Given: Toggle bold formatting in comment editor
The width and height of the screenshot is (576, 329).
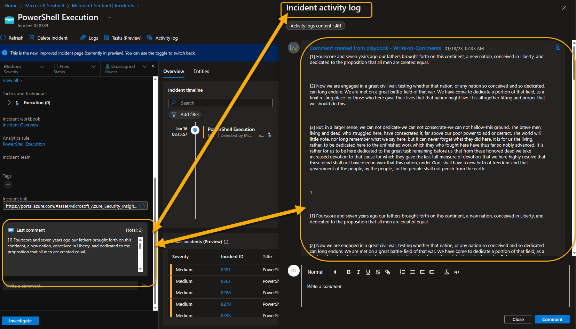Looking at the screenshot, I should pos(348,272).
